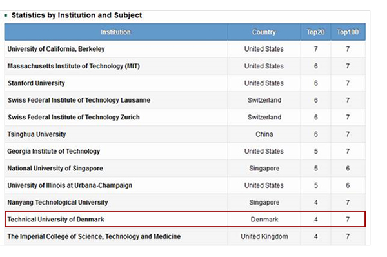Click the green bullet beside Statistics heading
Screen dimensions: 387x257
(6, 15)
